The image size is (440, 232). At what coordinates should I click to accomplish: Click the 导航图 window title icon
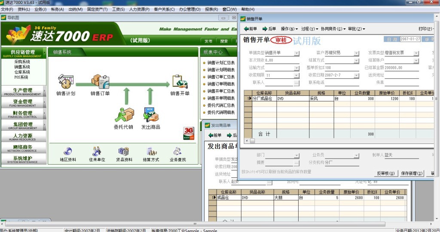pyautogui.click(x=3, y=17)
